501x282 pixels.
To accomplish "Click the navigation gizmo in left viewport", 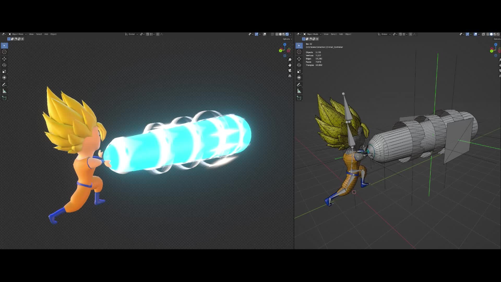I will point(284,50).
